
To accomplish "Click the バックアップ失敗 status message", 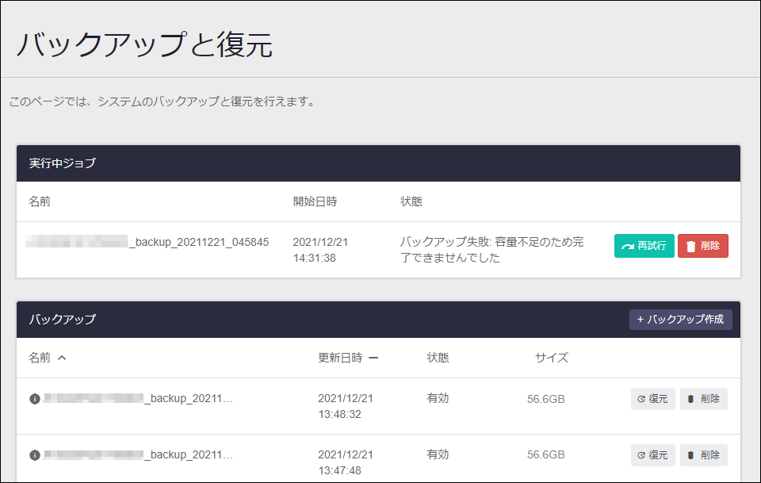I will [491, 250].
